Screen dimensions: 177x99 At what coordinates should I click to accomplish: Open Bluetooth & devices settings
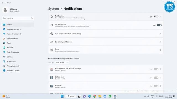coord(18,29)
